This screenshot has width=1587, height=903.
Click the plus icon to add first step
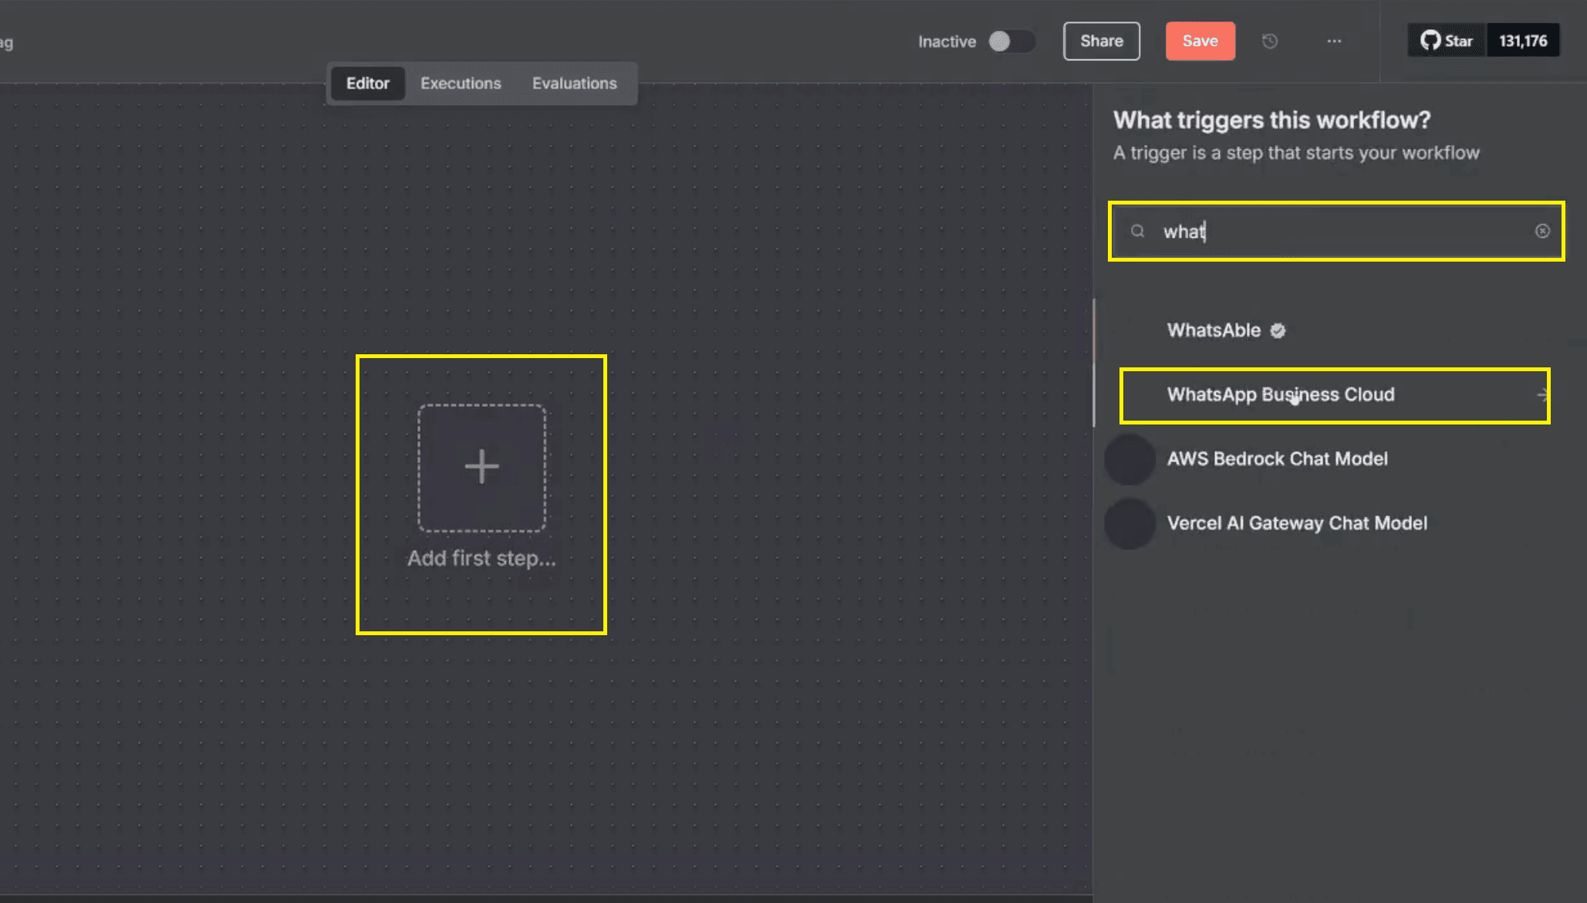pos(481,465)
